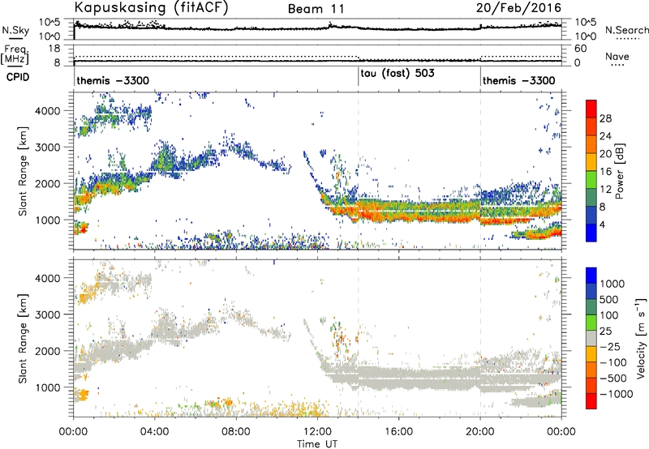649x449 pixels.
Task: Click the 'Beam 11' label
Action: pyautogui.click(x=316, y=9)
